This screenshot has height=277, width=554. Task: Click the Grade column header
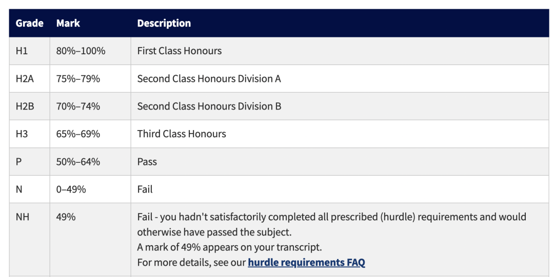coord(30,23)
